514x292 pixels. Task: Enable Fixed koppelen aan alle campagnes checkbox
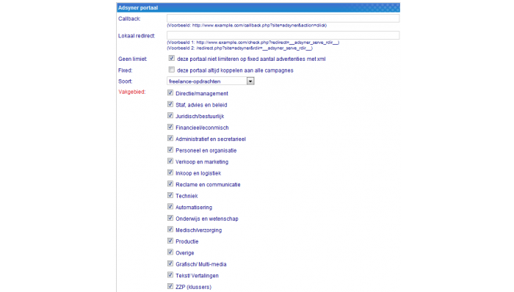click(x=171, y=70)
